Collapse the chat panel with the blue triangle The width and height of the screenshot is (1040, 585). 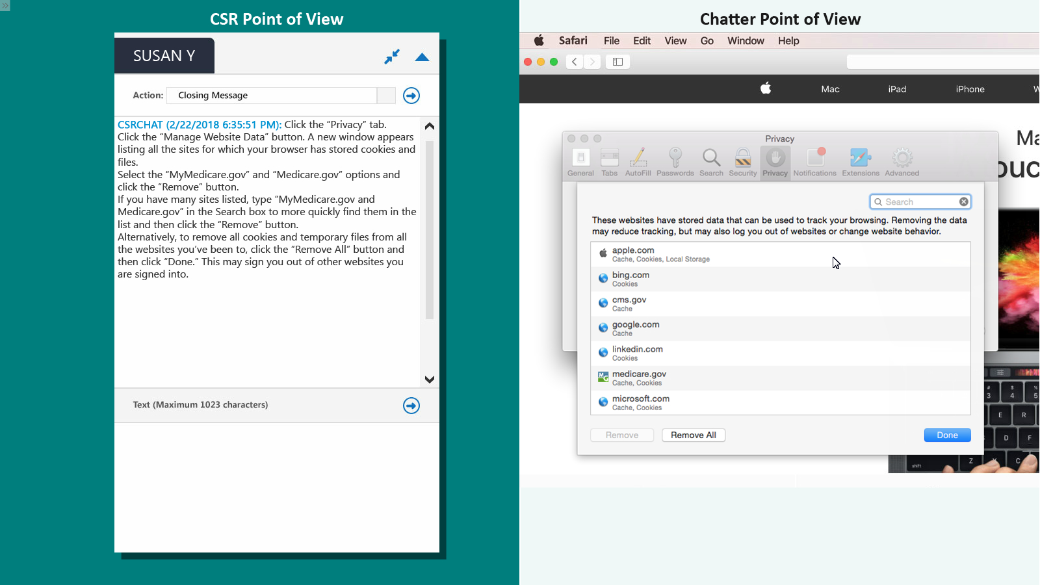pyautogui.click(x=422, y=58)
